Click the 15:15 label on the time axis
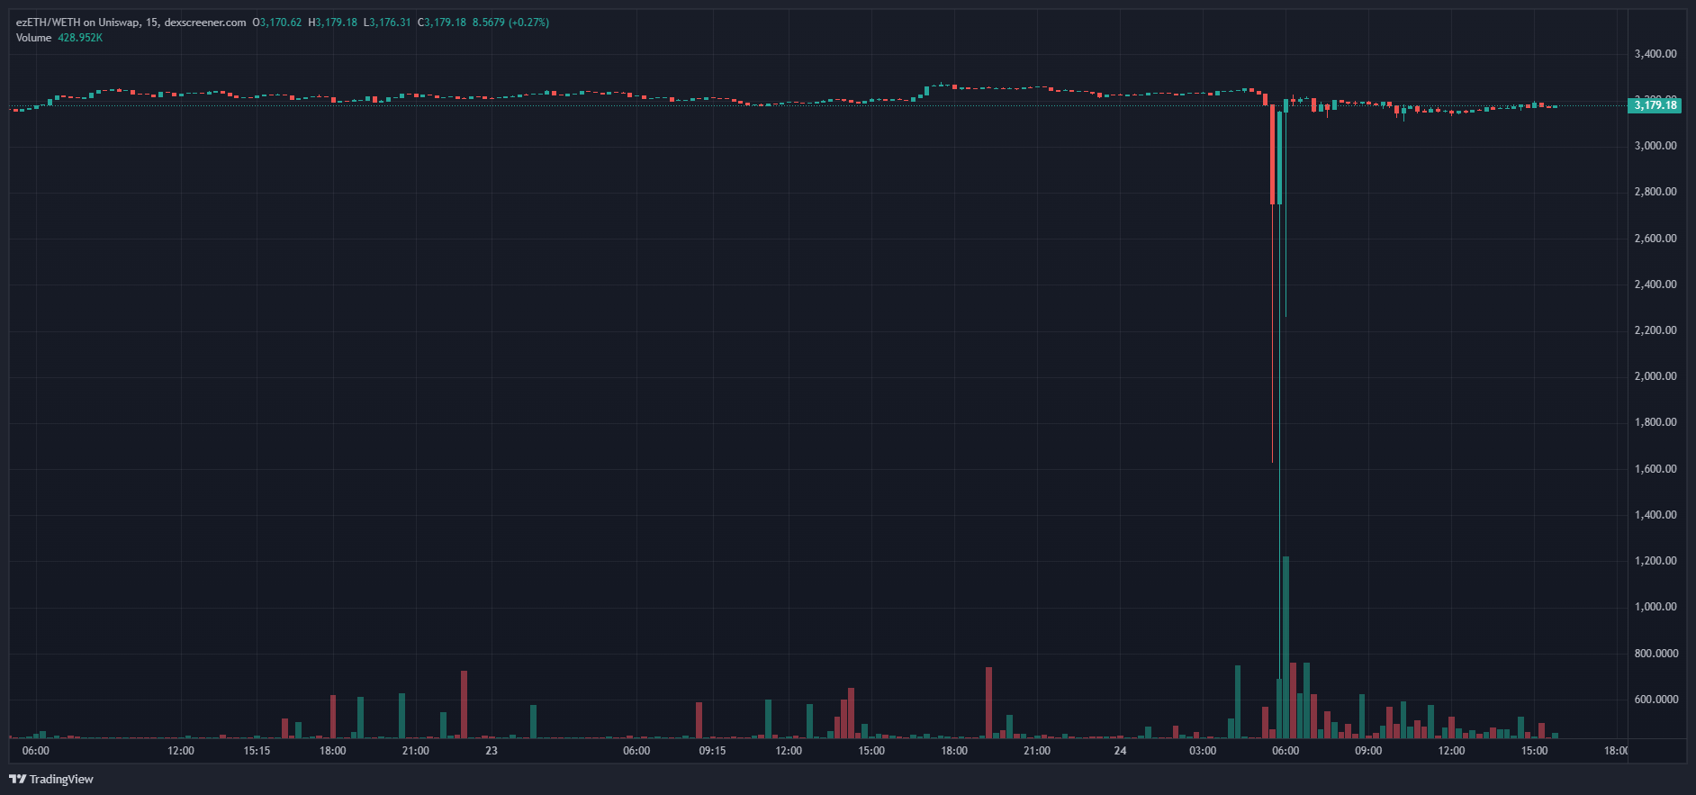 [x=257, y=751]
